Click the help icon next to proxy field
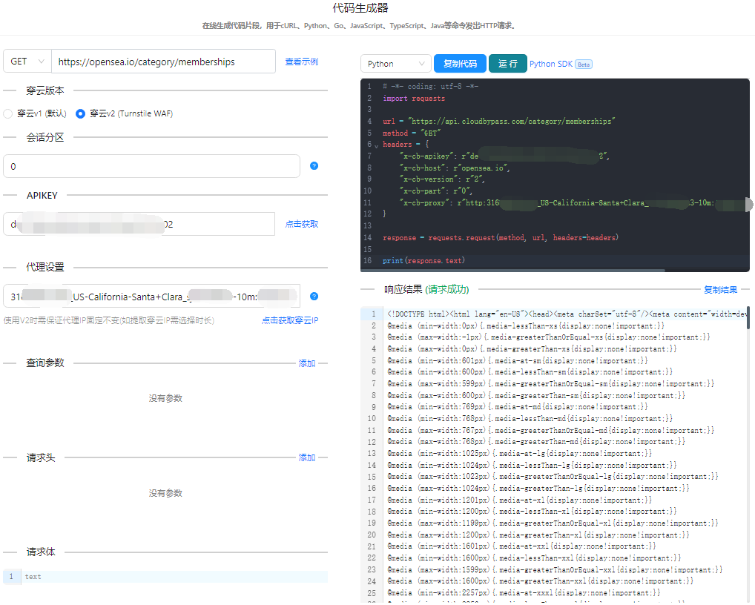Viewport: 755px width, 605px height. pyautogui.click(x=314, y=297)
